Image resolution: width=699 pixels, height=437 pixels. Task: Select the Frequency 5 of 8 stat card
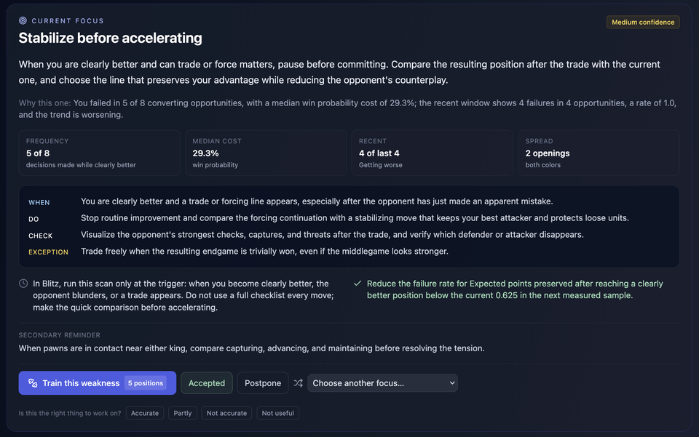100,153
